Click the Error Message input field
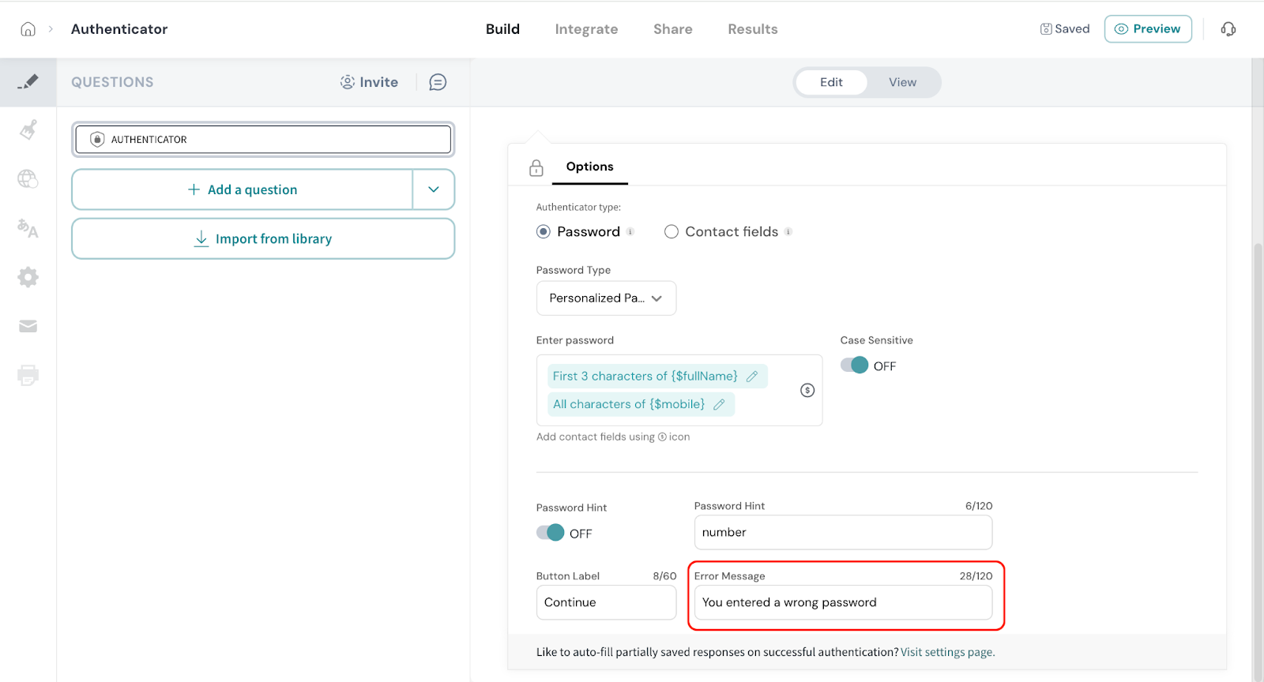Image resolution: width=1264 pixels, height=682 pixels. 842,603
